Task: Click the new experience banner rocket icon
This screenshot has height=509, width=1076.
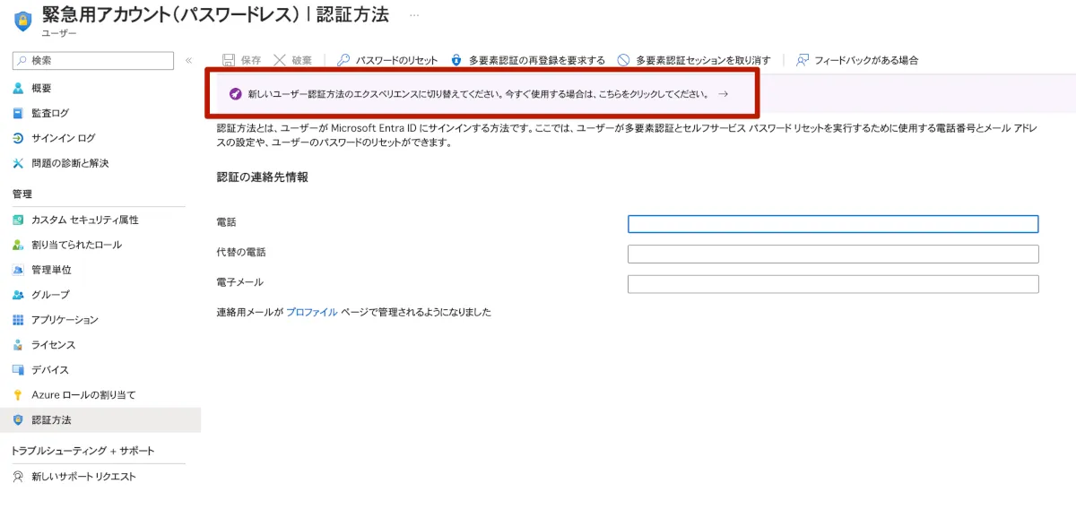Action: pos(235,94)
